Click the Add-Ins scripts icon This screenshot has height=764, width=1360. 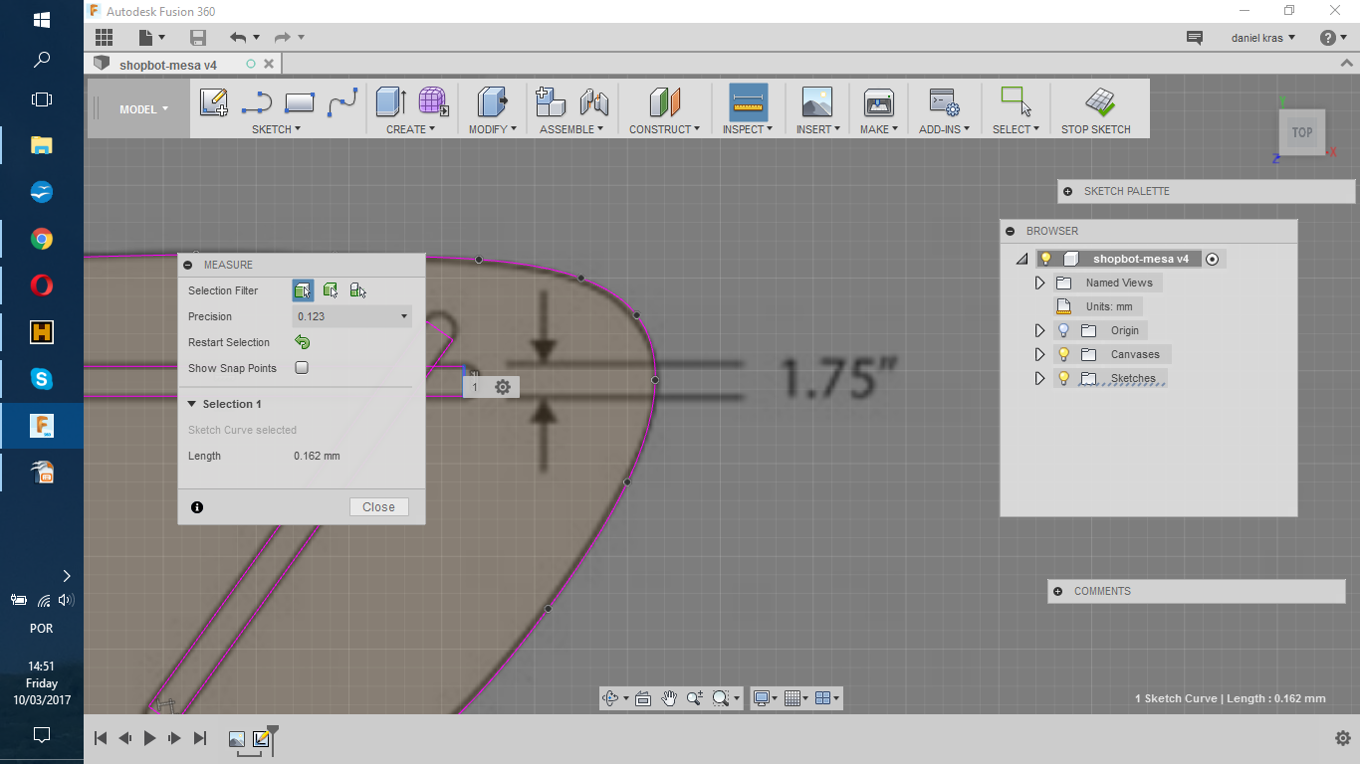(944, 102)
